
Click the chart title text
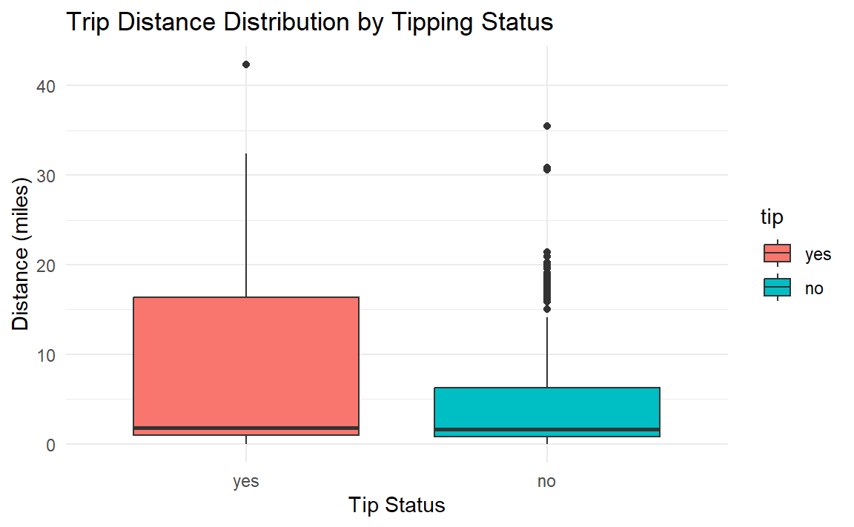tap(309, 22)
